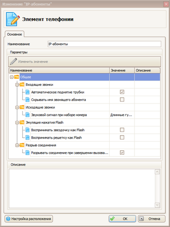Click the Значение column header
Viewport: 170px width, 227px height.
[x=122, y=70]
